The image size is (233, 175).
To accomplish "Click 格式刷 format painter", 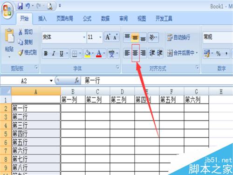I will coord(27,53).
